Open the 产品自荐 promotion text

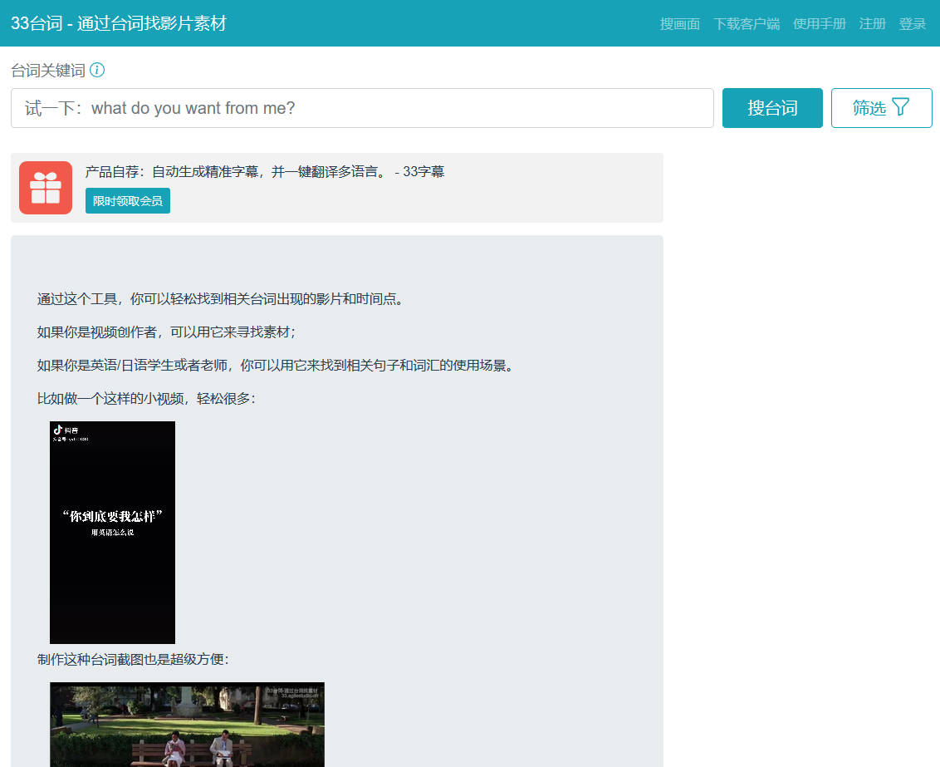236,172
